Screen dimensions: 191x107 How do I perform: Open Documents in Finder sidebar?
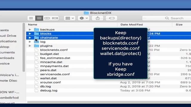[7, 52]
